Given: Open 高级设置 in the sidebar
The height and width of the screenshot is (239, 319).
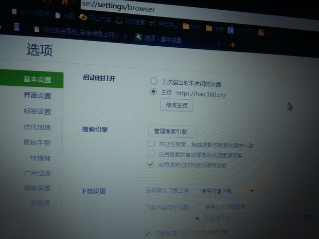Looking at the screenshot, I should pos(37,188).
